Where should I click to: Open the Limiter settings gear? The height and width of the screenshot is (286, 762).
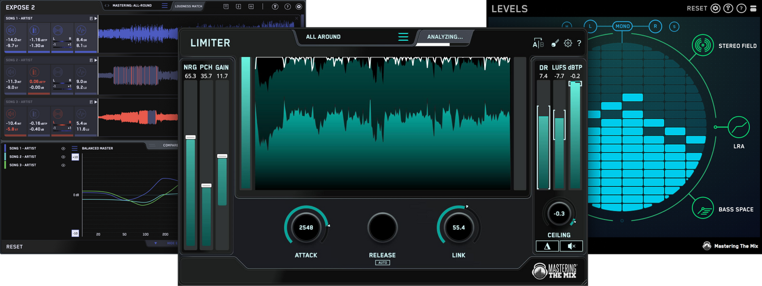click(567, 43)
